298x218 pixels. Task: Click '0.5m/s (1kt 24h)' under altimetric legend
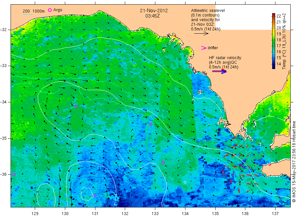(206, 29)
